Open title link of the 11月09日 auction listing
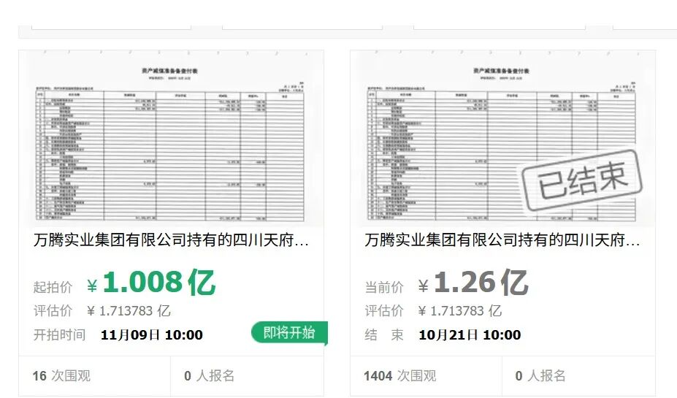This screenshot has height=398, width=677. tap(171, 240)
